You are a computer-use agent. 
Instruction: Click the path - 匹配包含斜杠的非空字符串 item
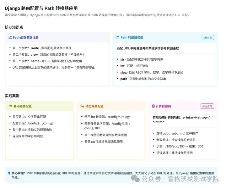click(143, 79)
